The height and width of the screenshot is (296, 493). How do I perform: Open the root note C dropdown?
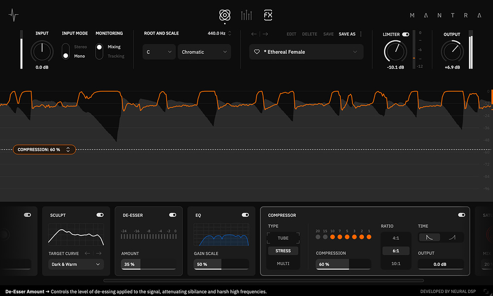pos(159,52)
